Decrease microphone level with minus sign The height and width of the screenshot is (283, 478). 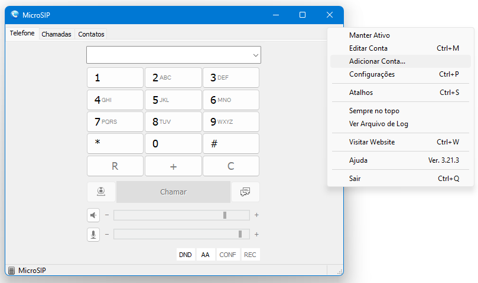point(107,234)
